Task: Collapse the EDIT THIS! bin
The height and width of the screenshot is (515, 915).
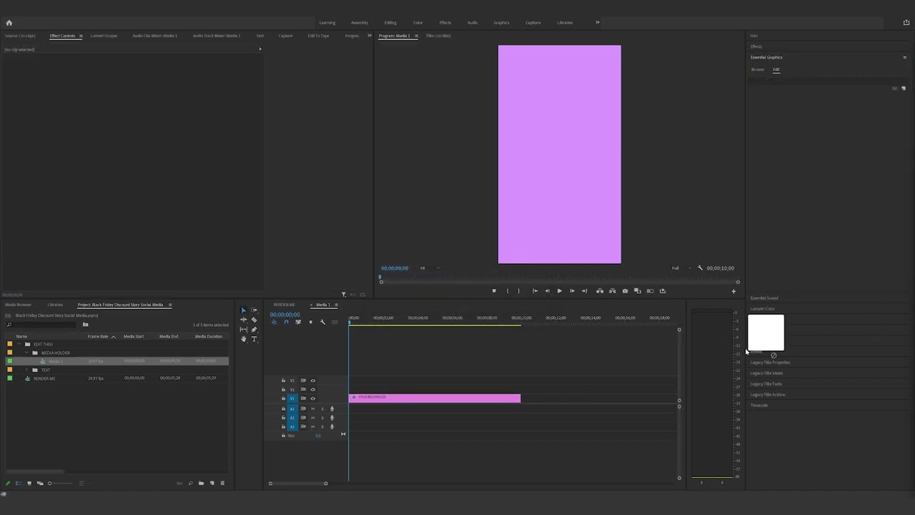Action: pos(19,344)
